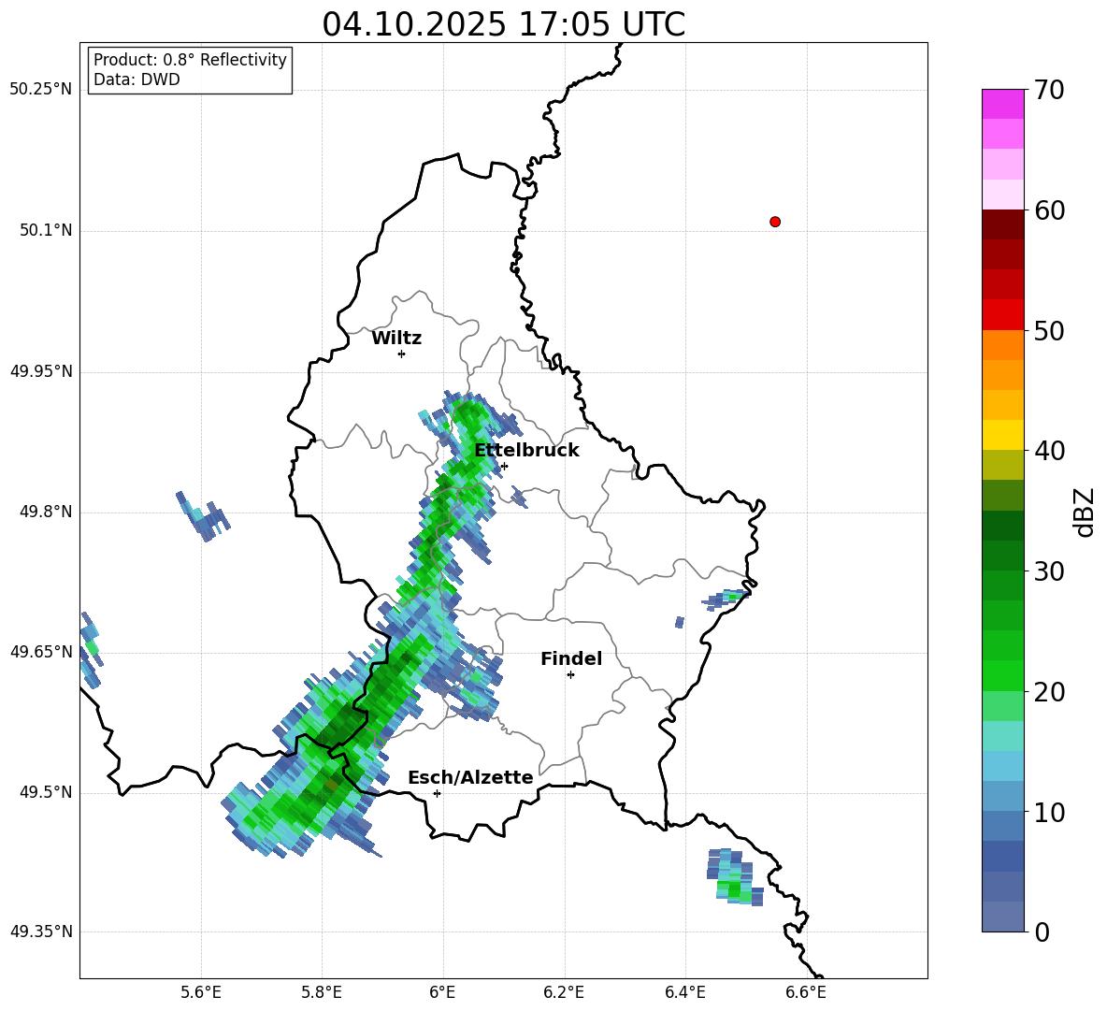Click the 0 value on colorbar
The width and height of the screenshot is (1107, 1011).
pyautogui.click(x=1042, y=932)
